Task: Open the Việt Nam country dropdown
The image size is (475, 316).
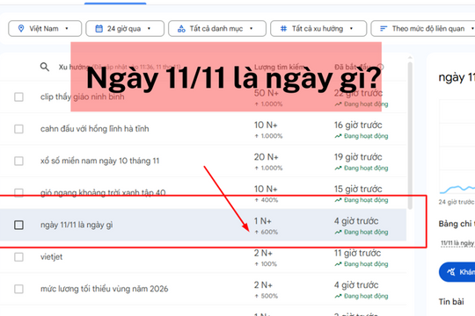Action: coord(45,29)
